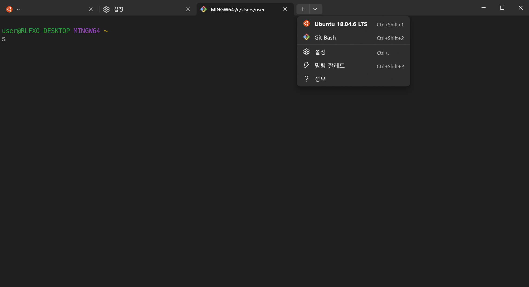Click the user@RLFXO-DESKTOP prompt text
This screenshot has width=529, height=287.
(36, 31)
